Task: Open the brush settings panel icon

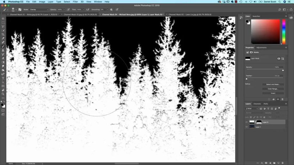Action: tap(20, 10)
